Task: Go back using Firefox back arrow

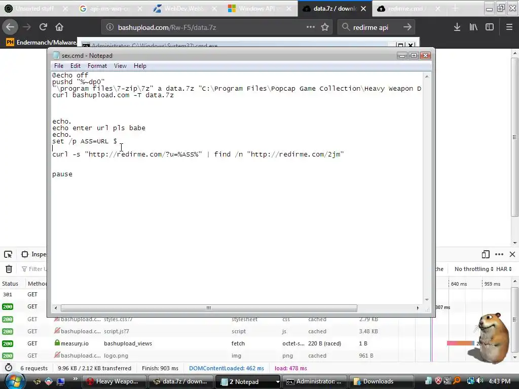Action: click(10, 27)
